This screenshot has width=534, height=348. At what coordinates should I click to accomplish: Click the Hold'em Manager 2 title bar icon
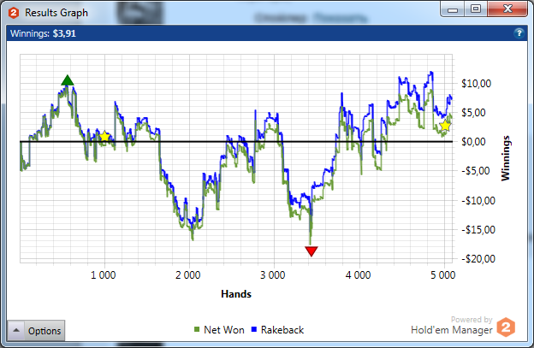[14, 13]
